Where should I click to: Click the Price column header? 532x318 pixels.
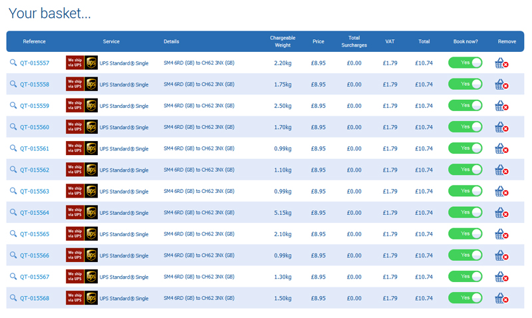[x=319, y=41]
